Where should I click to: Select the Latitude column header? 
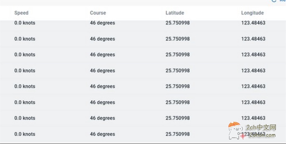coord(175,13)
